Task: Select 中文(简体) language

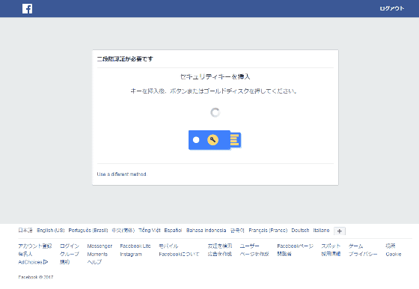Action: (x=123, y=230)
